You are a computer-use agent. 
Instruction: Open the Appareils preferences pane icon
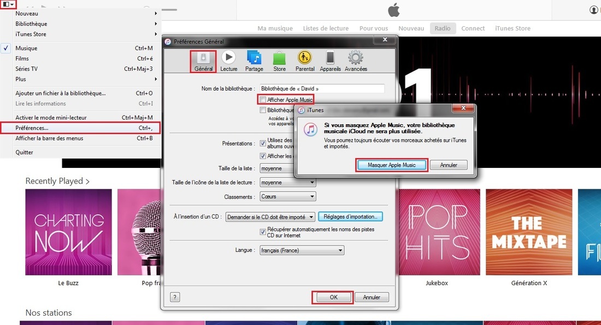coord(330,61)
